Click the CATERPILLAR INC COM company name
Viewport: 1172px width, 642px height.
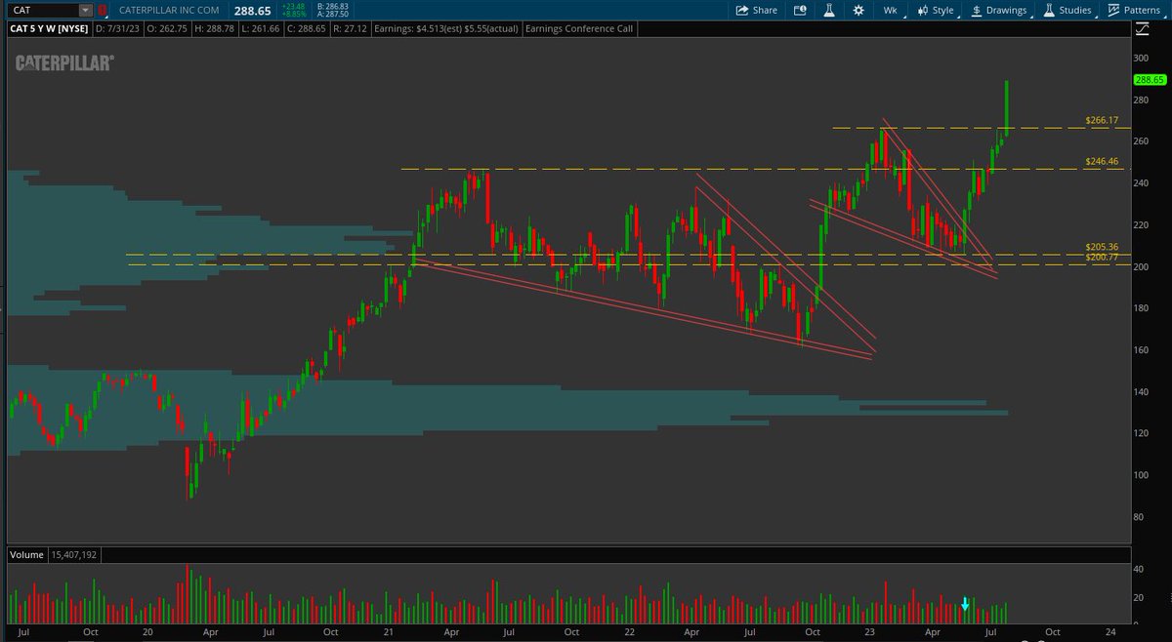(171, 10)
